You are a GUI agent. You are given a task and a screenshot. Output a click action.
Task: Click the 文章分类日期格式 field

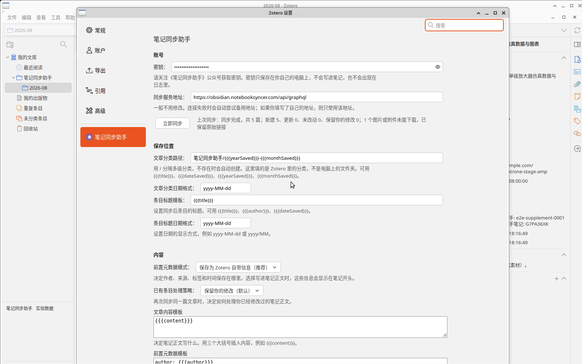tap(226, 188)
